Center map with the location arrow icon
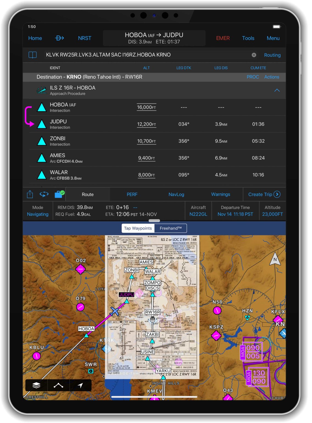Screen dimensions: 312x423 (80, 386)
